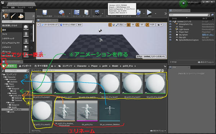
Task: Click the Save All button
Action: coord(41,66)
